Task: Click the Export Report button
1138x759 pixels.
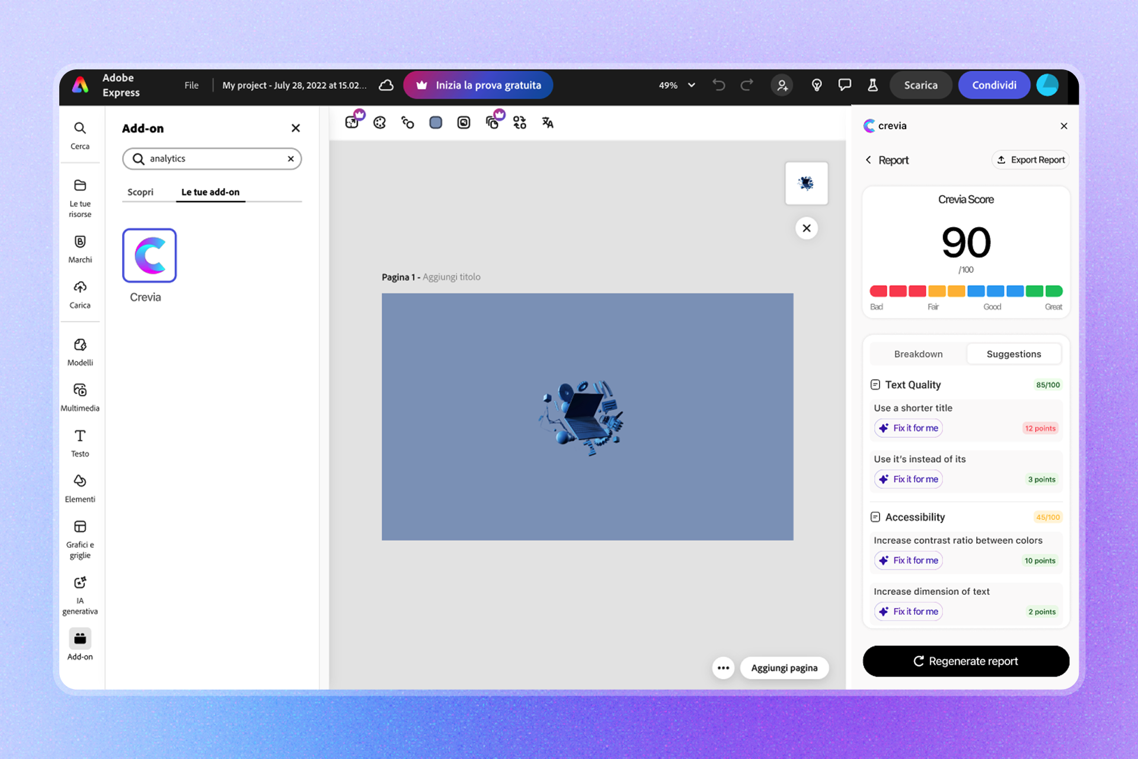Action: [x=1030, y=160]
